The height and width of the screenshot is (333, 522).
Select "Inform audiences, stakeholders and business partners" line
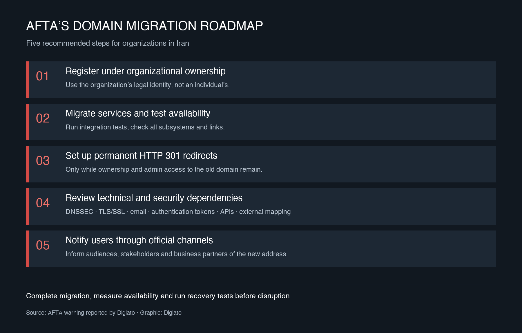point(177,254)
